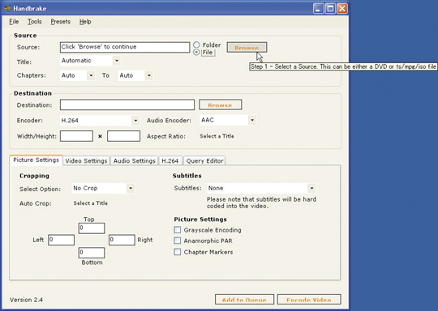Image resolution: width=438 pixels, height=311 pixels.
Task: Open the Help menu
Action: pos(85,22)
